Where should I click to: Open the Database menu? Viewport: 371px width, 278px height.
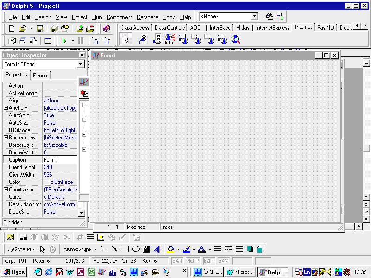(147, 17)
